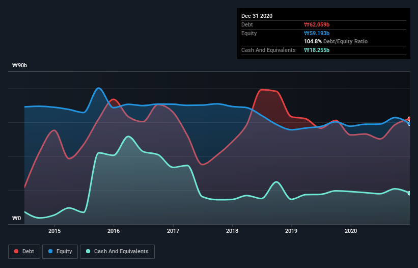Click the 104.8% Debt/Equity Ratio text
The height and width of the screenshot is (268, 418).
pyautogui.click(x=336, y=42)
